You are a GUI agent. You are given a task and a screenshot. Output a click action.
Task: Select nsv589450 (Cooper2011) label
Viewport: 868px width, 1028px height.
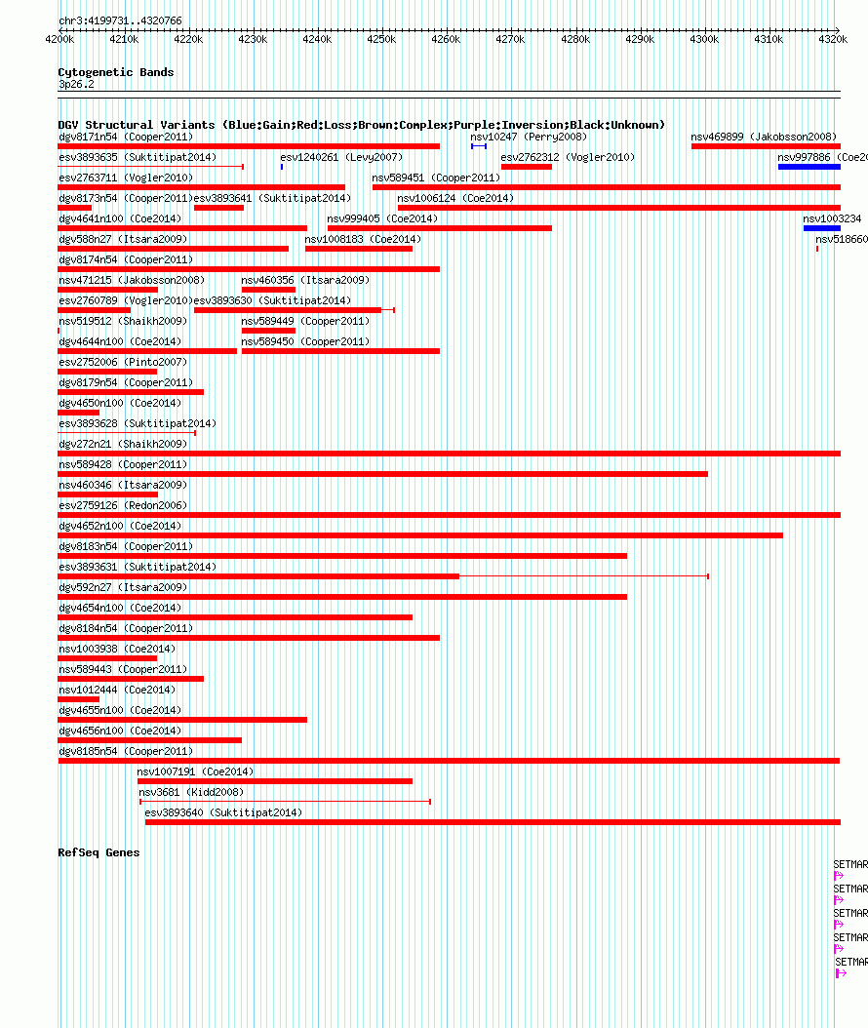pos(305,341)
